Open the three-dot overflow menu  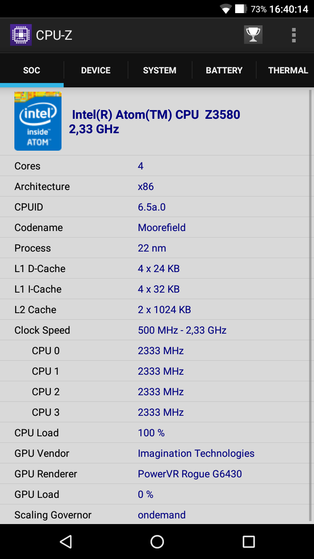click(x=294, y=35)
